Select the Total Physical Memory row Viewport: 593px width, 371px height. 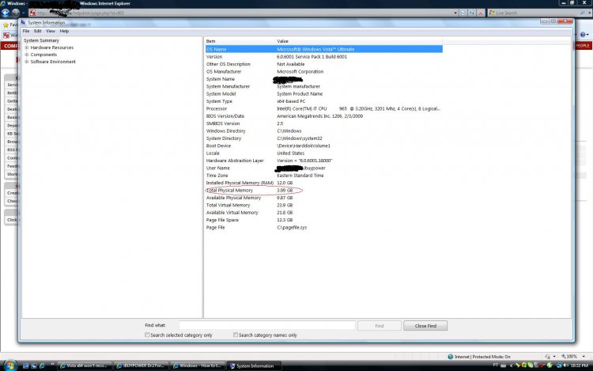tap(323, 190)
